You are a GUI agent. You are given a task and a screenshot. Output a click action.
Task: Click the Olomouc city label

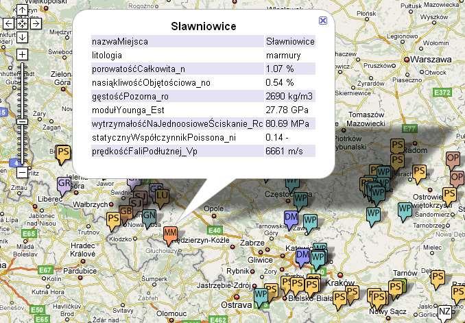pyautogui.click(x=171, y=314)
